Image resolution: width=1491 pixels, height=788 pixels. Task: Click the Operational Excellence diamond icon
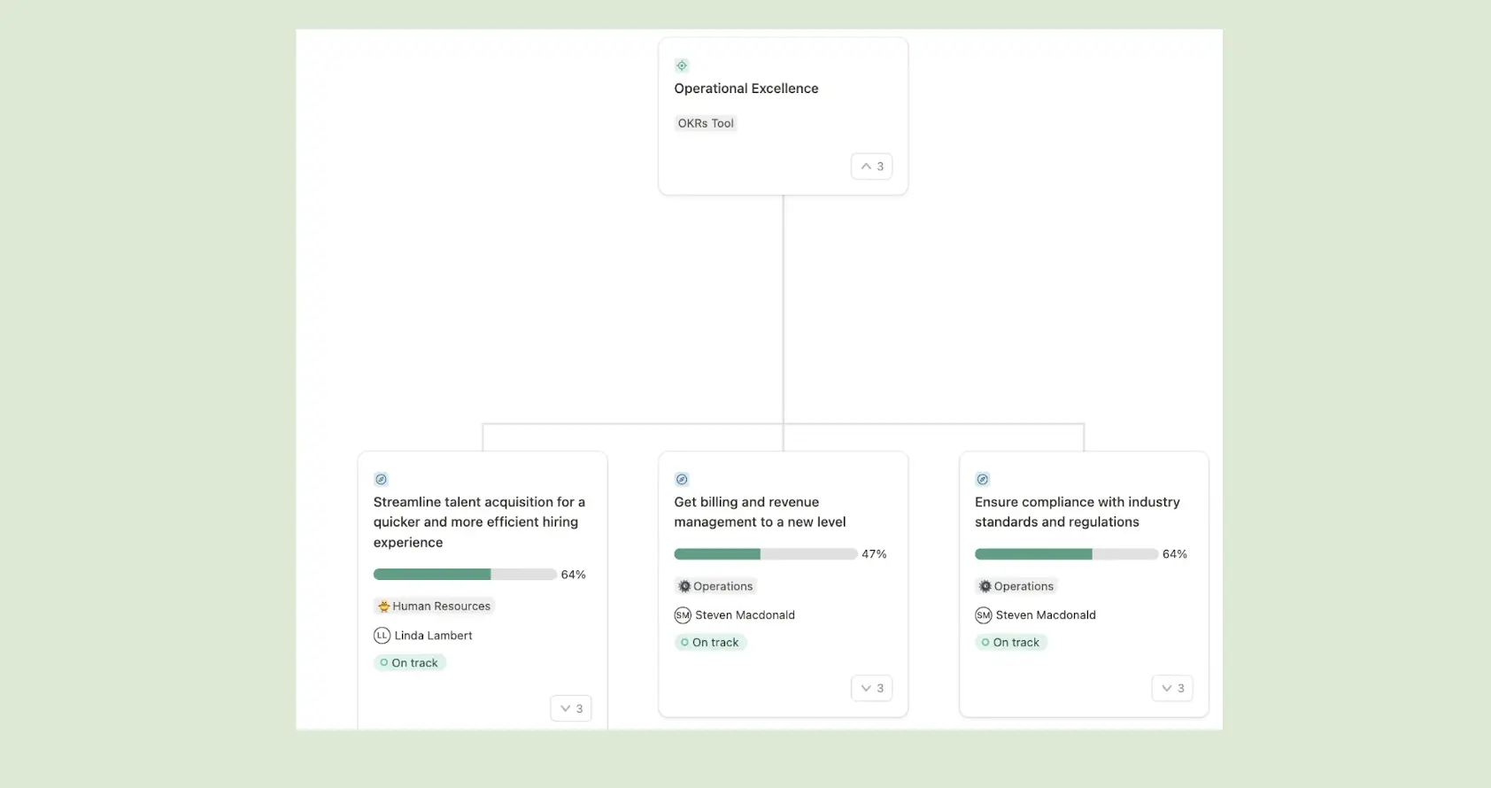[682, 65]
